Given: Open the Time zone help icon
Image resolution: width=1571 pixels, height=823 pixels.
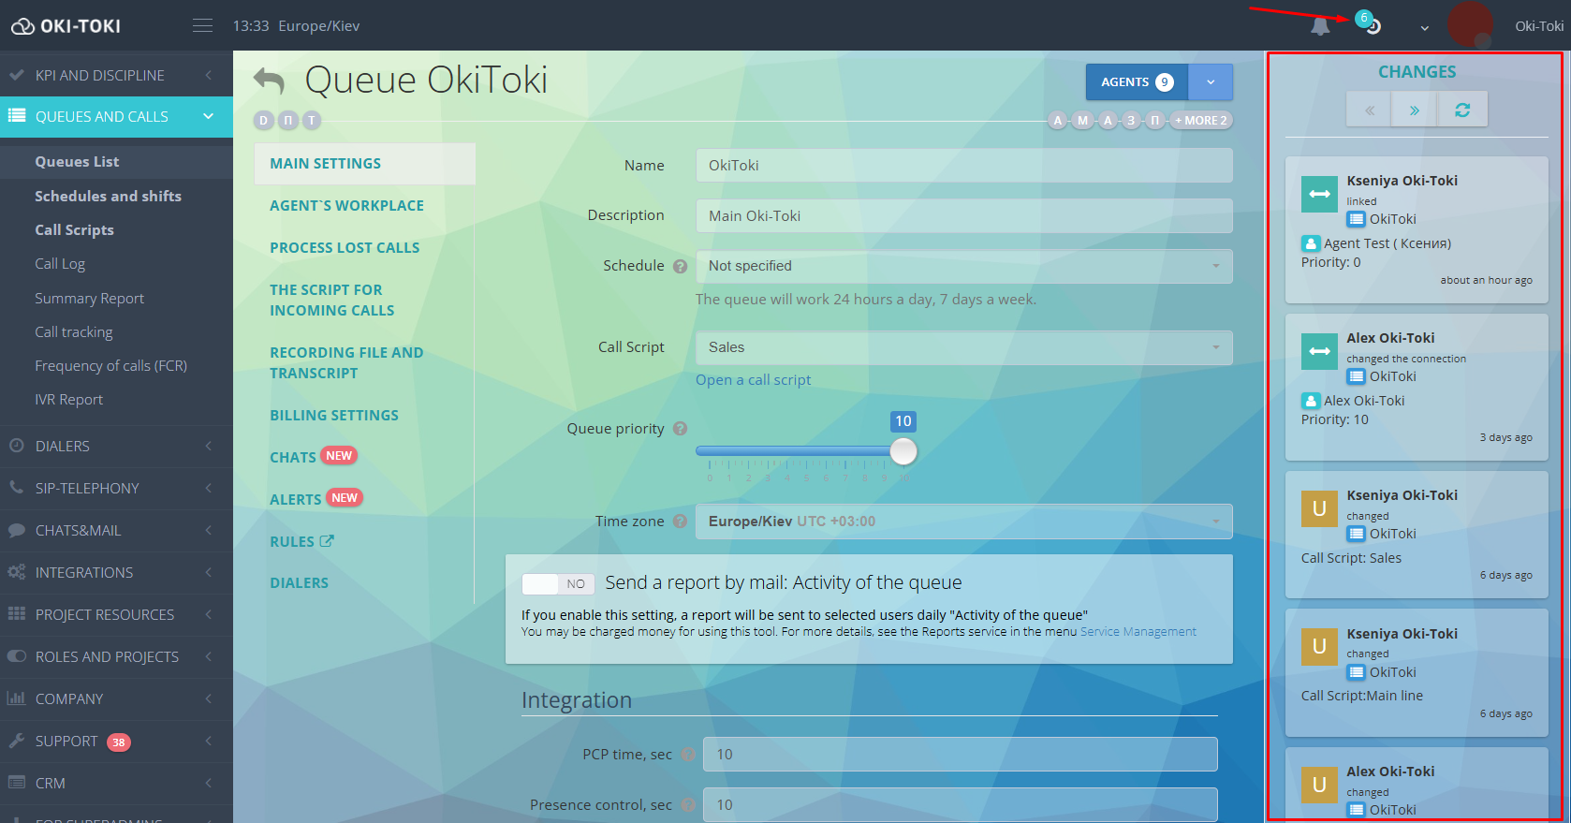Looking at the screenshot, I should click(x=681, y=522).
